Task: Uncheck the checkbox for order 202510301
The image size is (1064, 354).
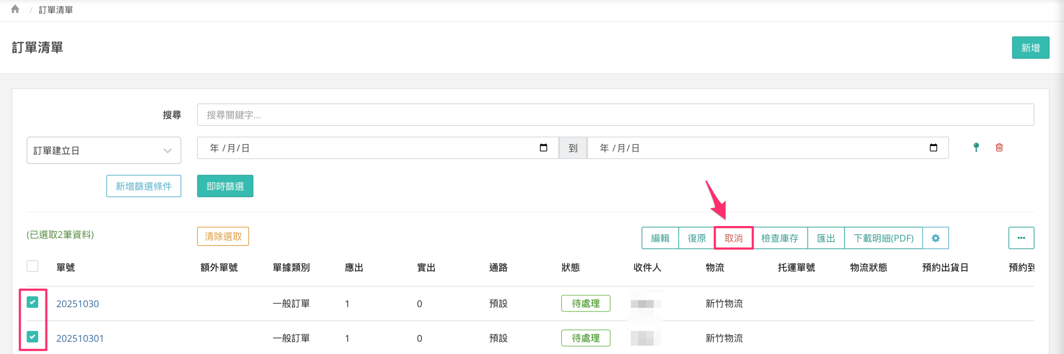Action: coord(32,337)
